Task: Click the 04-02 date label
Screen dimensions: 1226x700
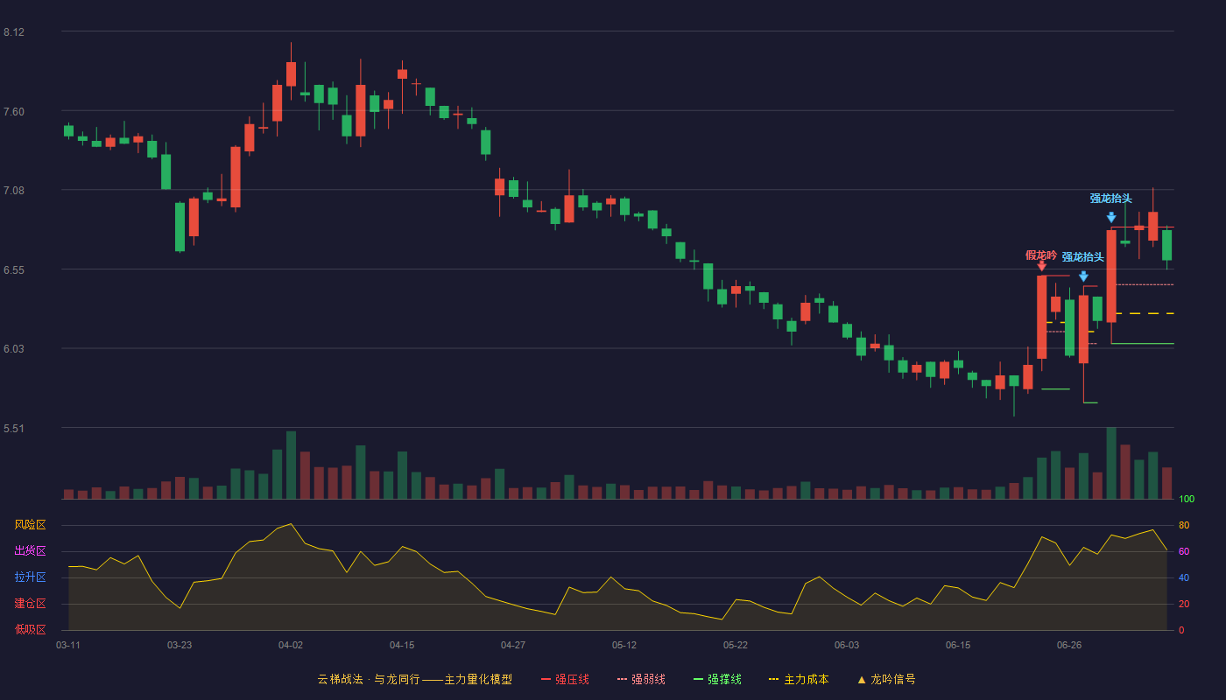Action: coord(291,645)
